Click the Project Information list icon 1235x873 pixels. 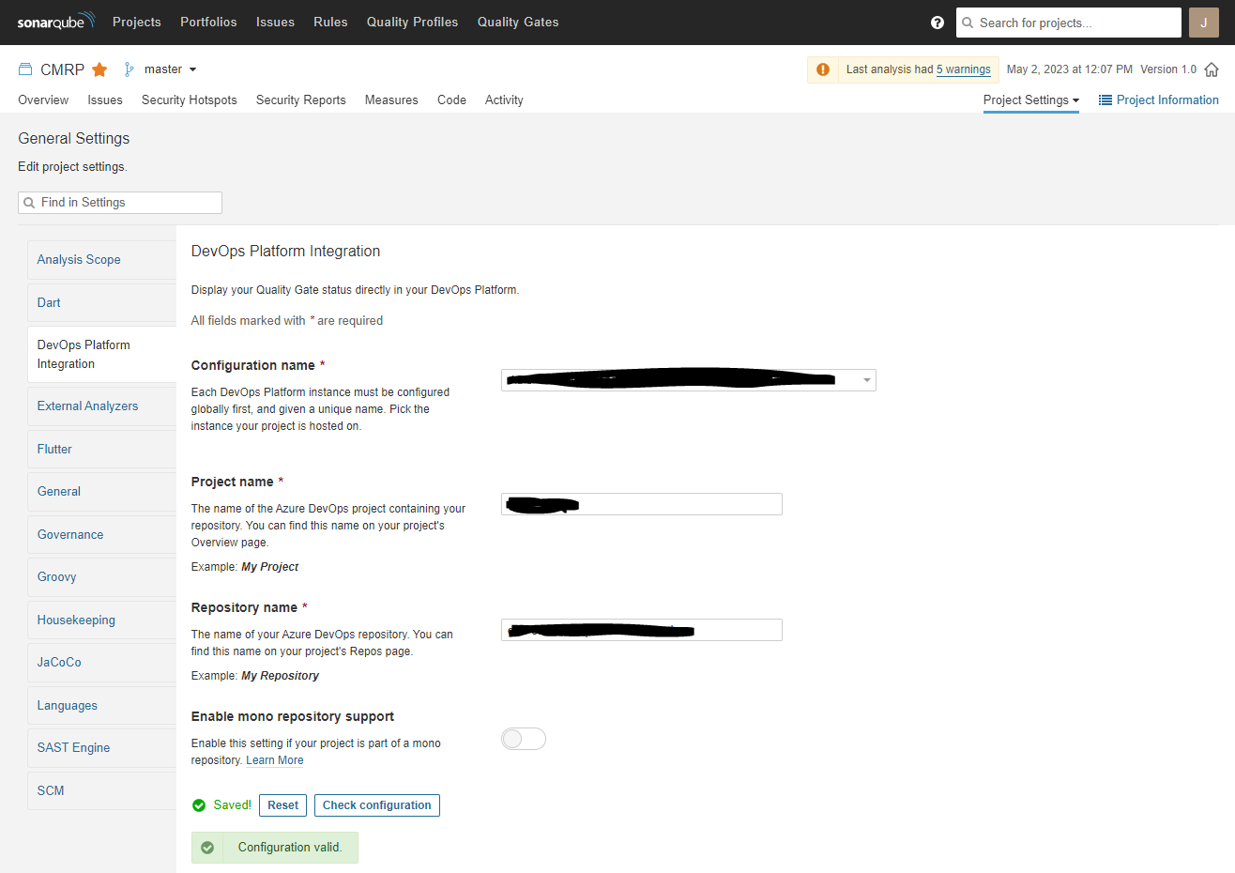(1105, 100)
